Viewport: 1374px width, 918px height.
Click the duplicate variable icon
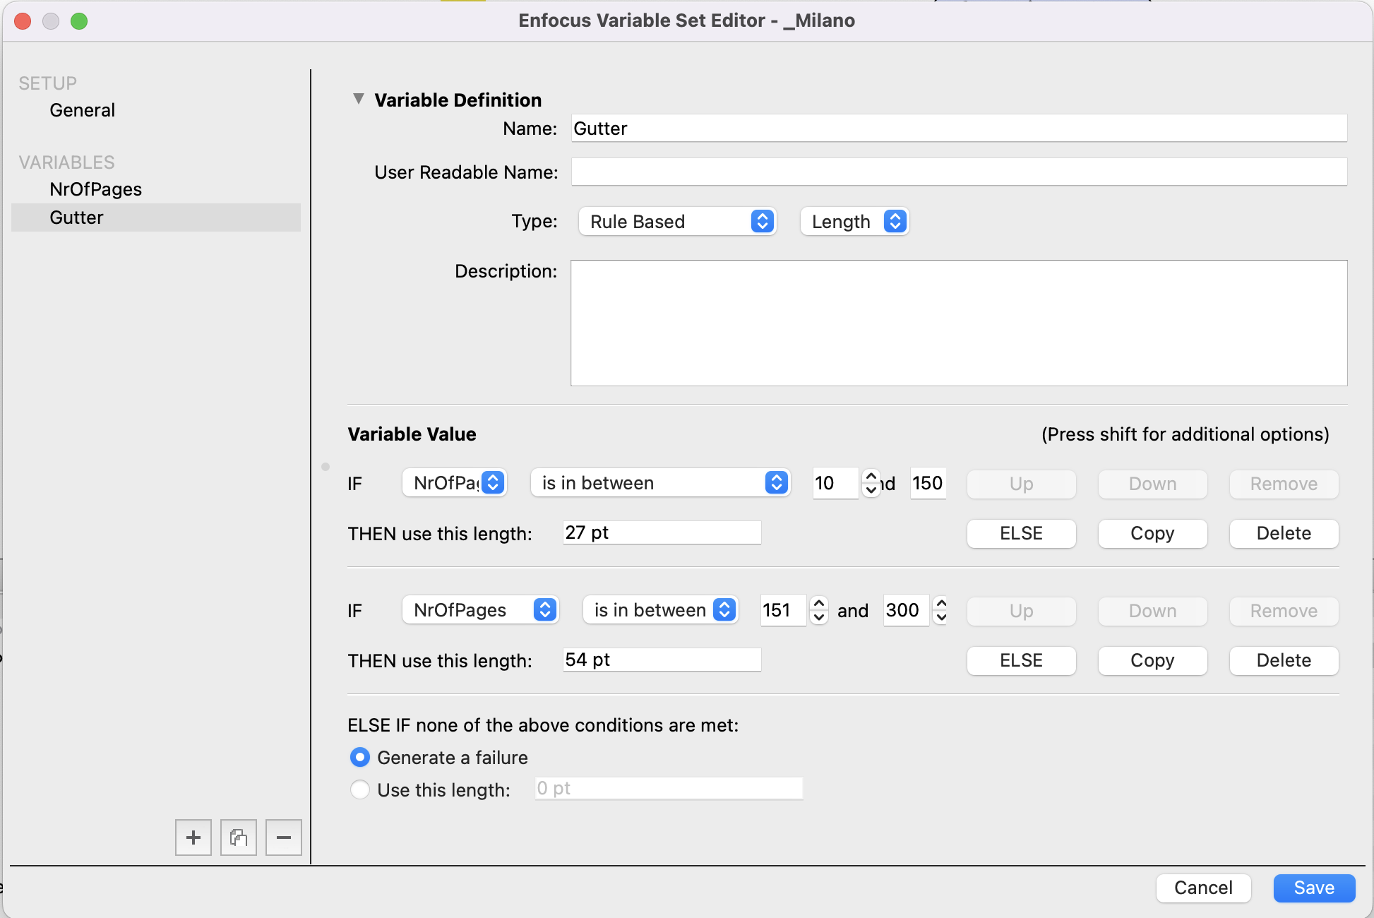tap(238, 837)
